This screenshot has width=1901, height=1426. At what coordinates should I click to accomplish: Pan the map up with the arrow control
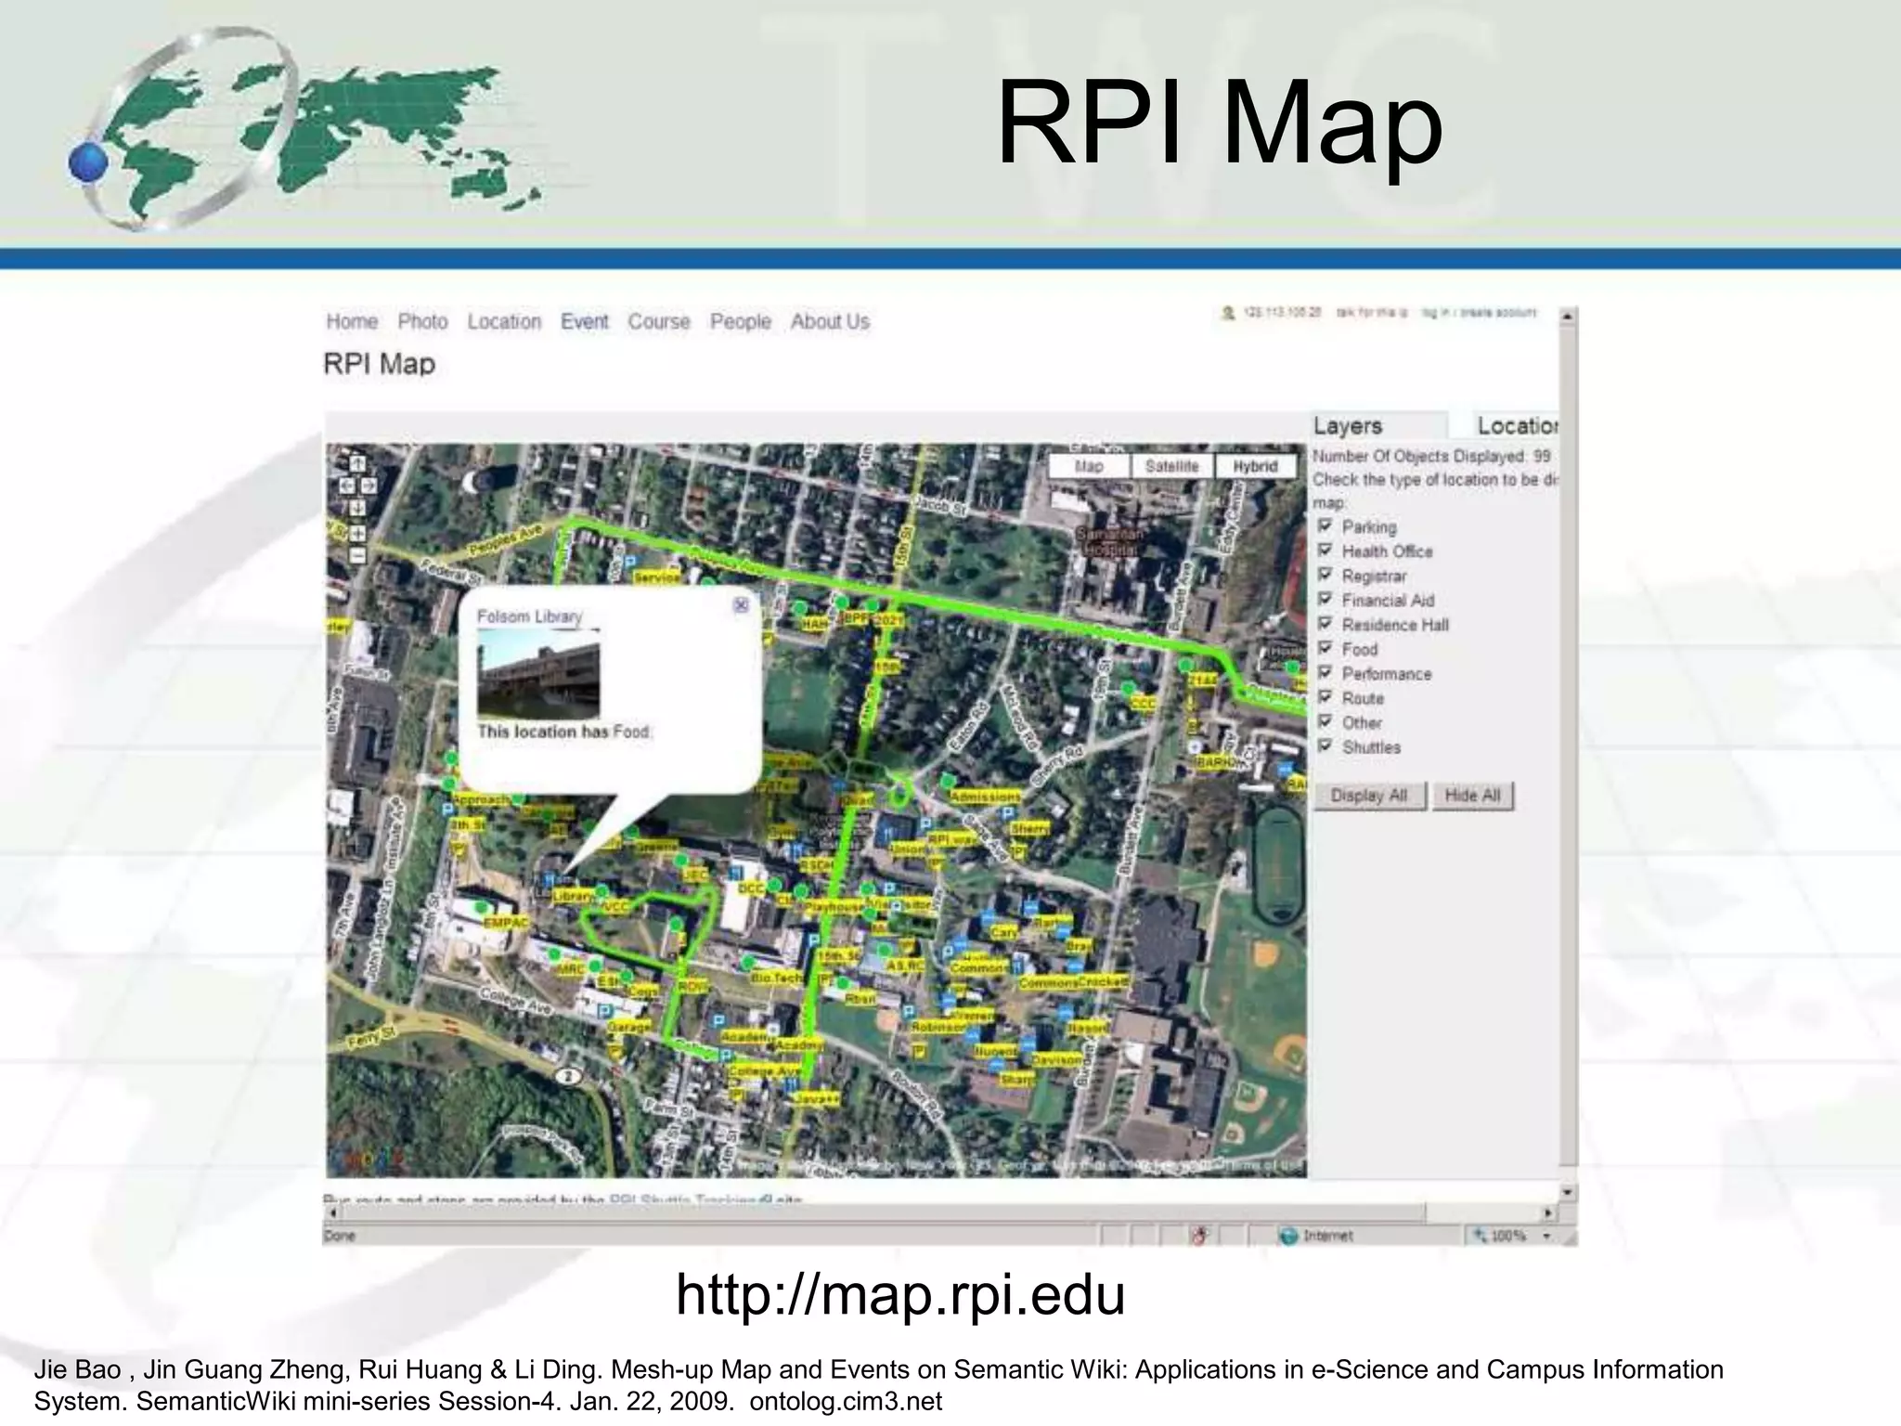(x=357, y=463)
